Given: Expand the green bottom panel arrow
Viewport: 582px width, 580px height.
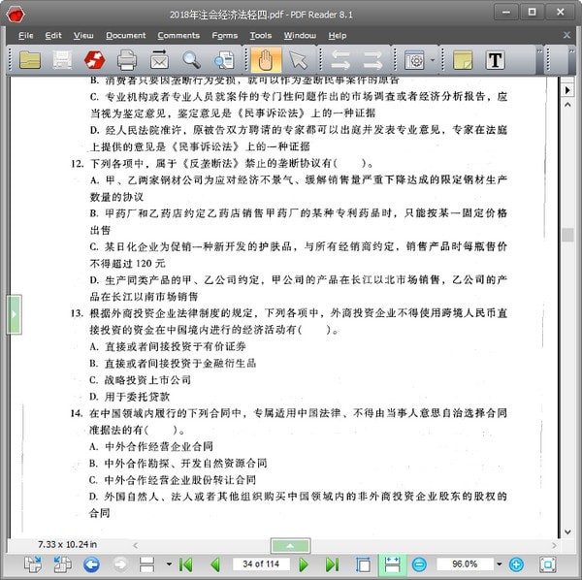Looking at the screenshot, I should click(290, 545).
